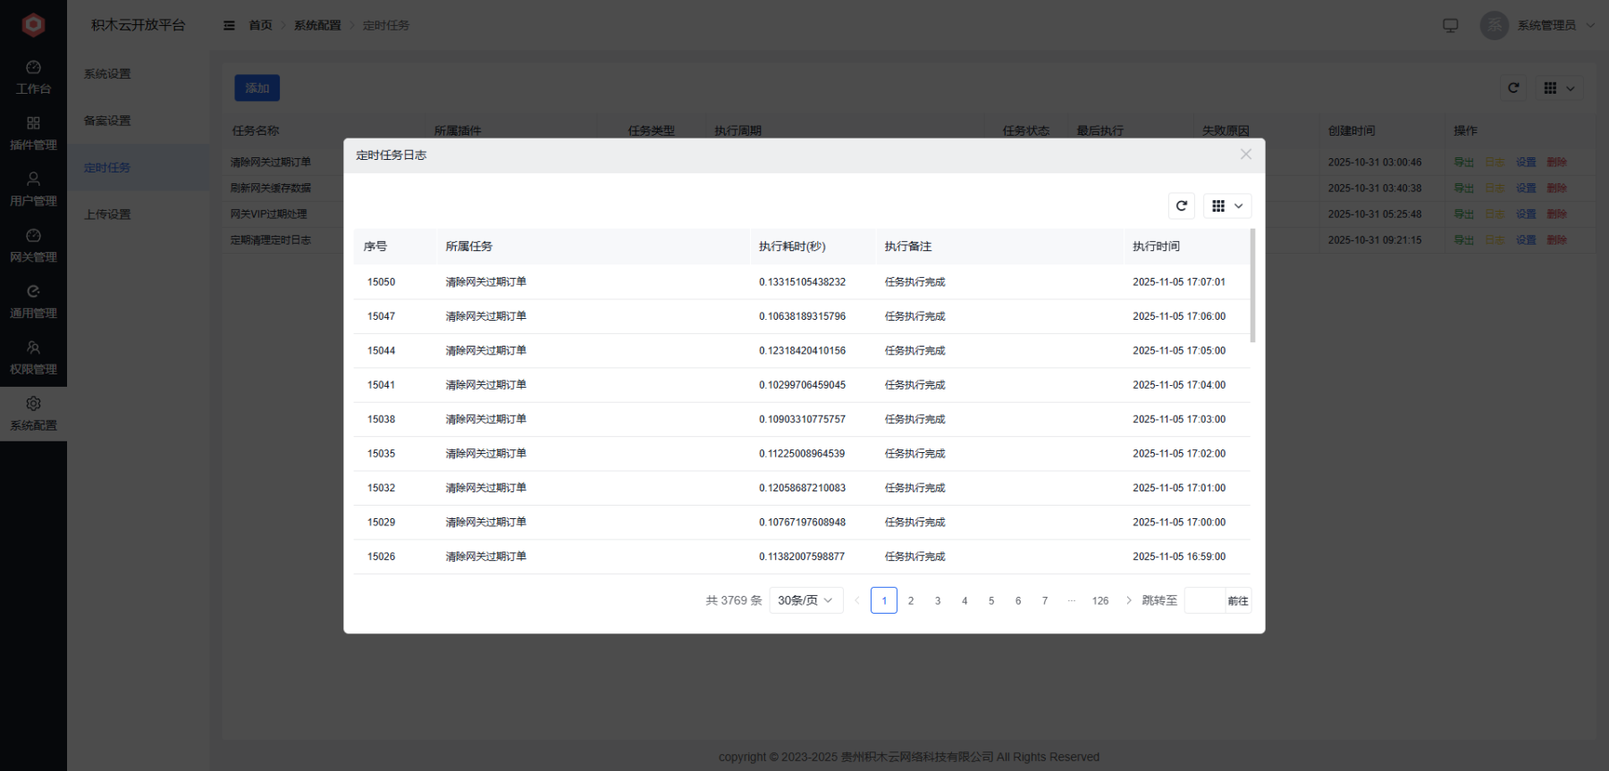Click the refresh icon in log dialog

[1181, 206]
